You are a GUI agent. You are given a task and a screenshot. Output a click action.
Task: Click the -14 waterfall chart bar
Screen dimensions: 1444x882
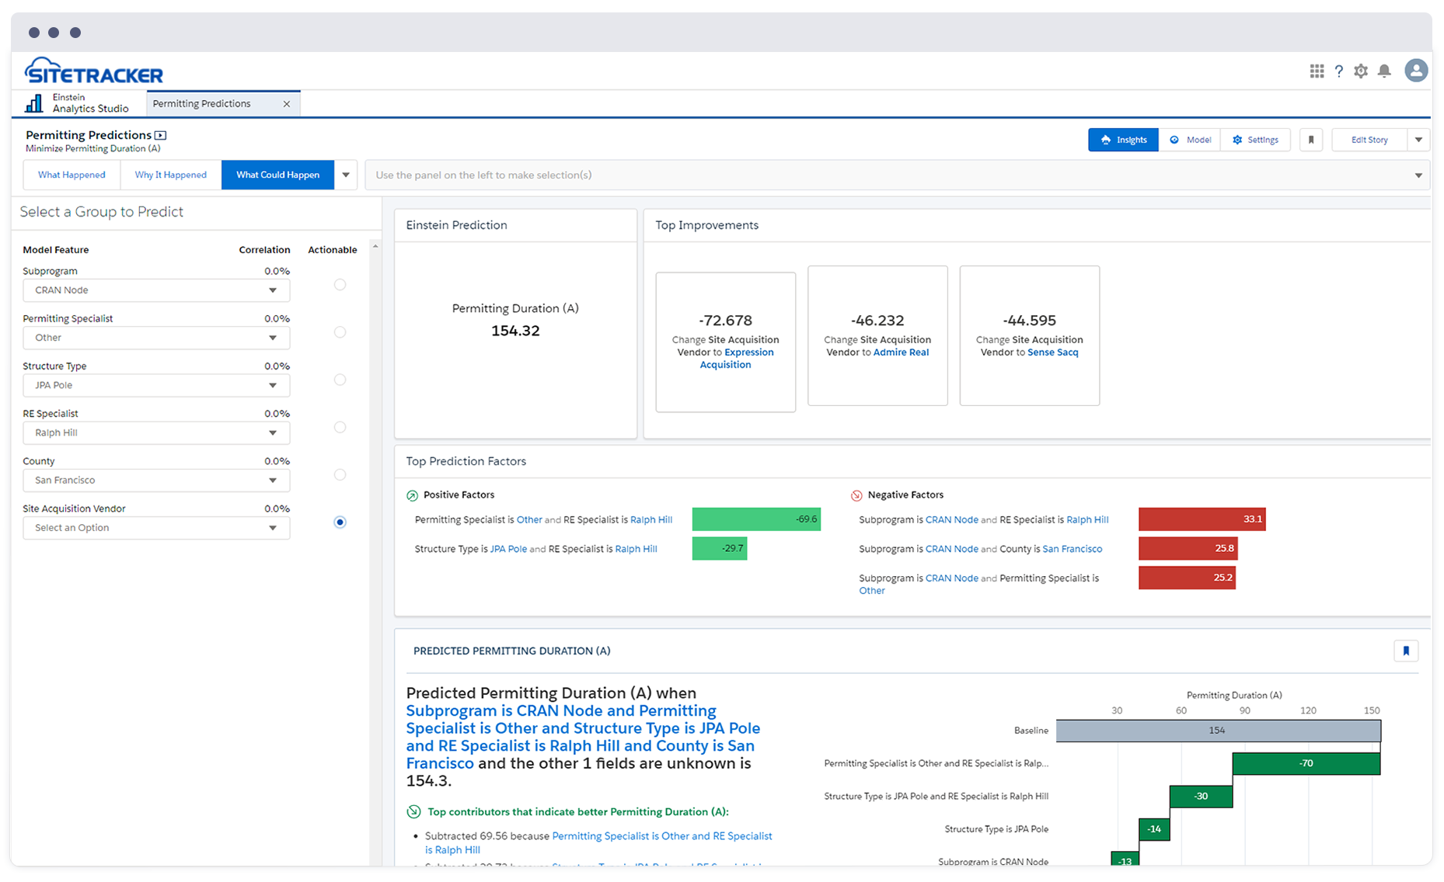(x=1154, y=829)
